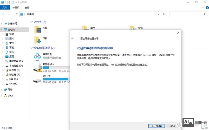The width and height of the screenshot is (209, 130).
Task: Click the properties checkmark quick access icon
Action: (x=9, y=2)
